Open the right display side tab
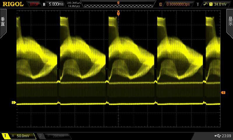Screen dimensions: 233x140 click(x=230, y=23)
